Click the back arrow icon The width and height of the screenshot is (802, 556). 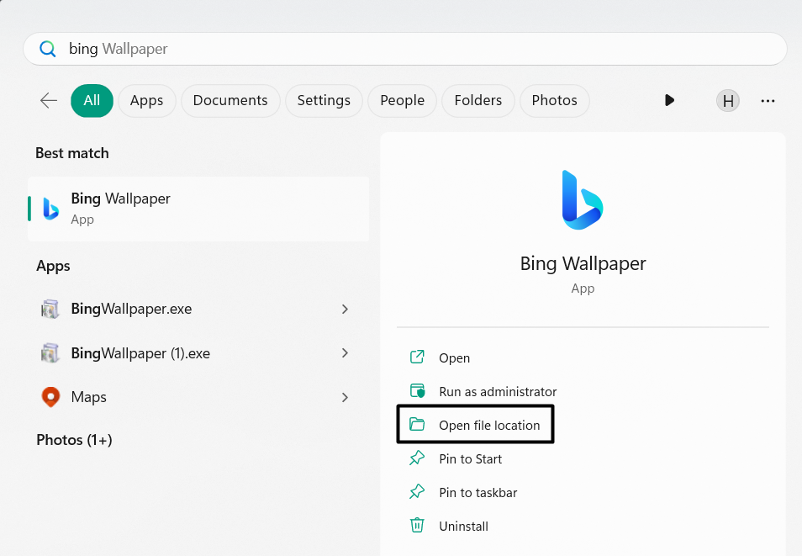49,101
